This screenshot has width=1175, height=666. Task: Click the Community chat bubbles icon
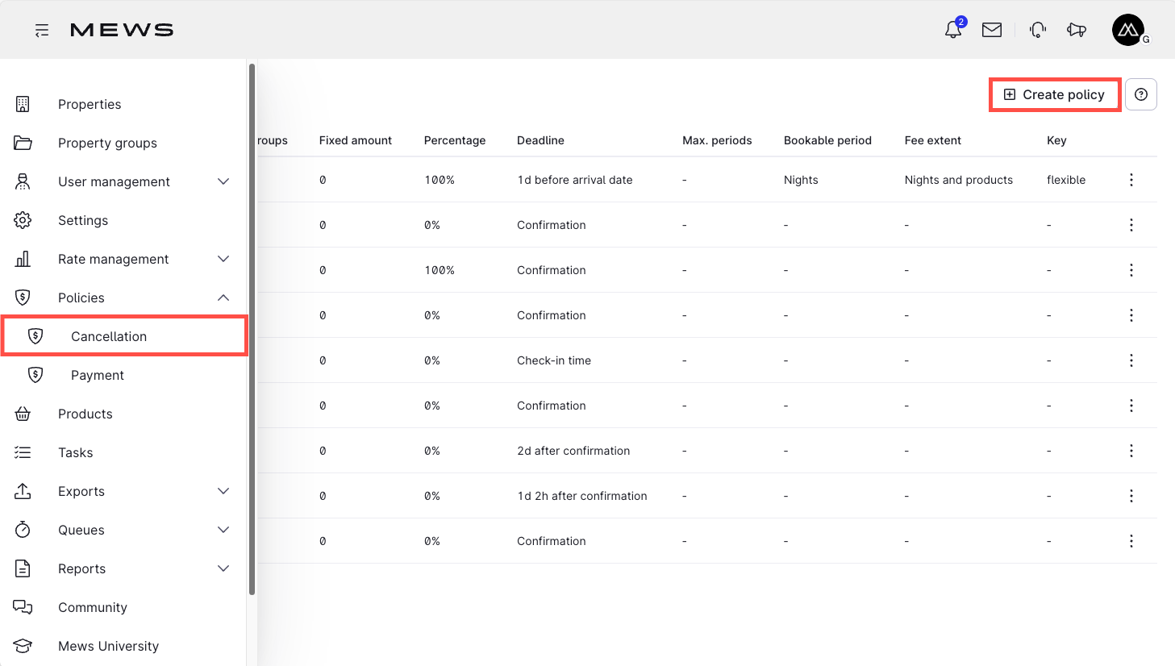coord(23,607)
